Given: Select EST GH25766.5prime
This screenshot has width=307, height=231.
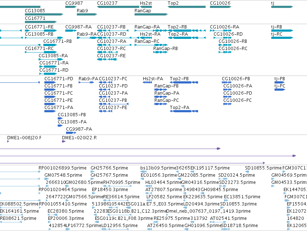Looking at the screenshot, I should tap(109, 168).
